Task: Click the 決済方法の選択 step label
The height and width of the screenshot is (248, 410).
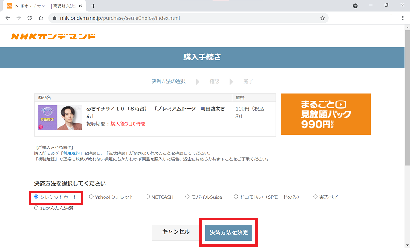Action: click(x=169, y=81)
